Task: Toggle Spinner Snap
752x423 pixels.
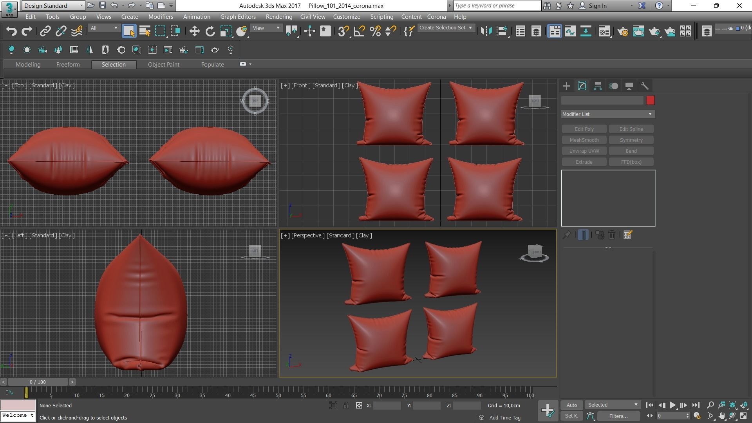Action: (390, 31)
